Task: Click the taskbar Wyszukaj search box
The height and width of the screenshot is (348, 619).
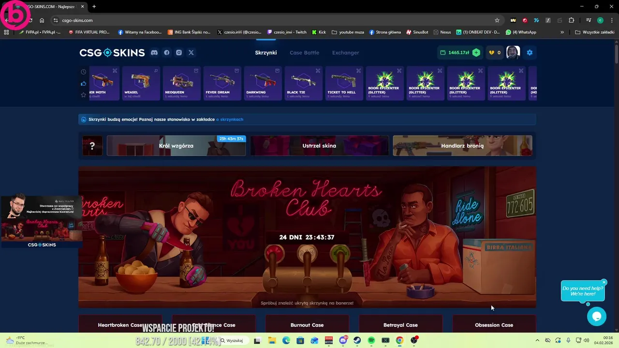Action: click(234, 340)
